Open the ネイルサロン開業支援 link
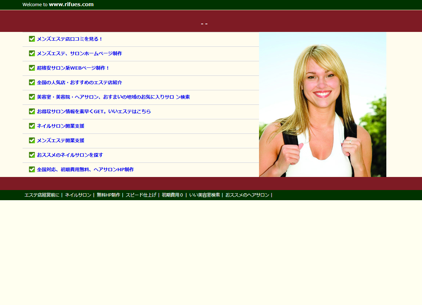 (60, 126)
